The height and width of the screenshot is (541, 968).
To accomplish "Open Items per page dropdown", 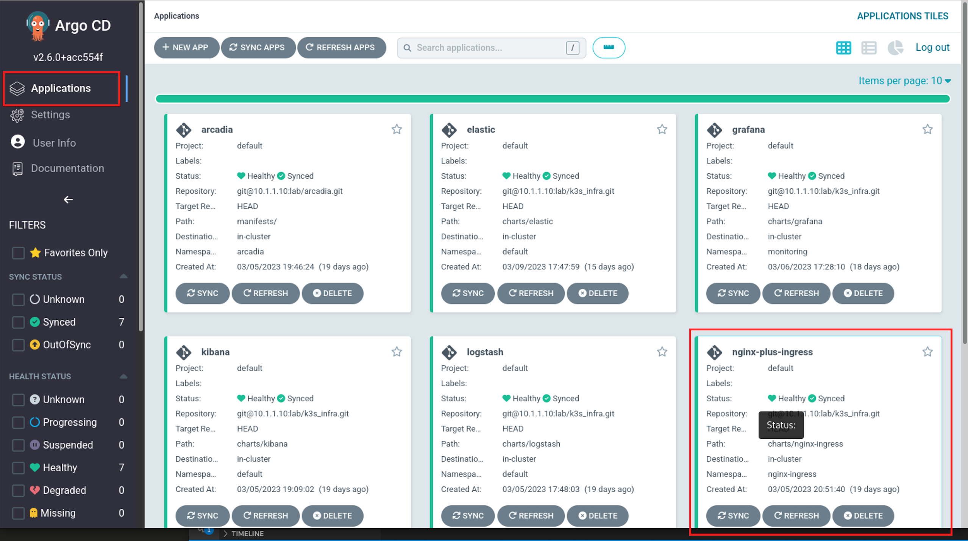I will coord(904,81).
